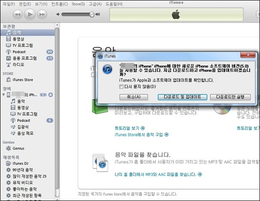Select 동영상 under 보관함
Image resolution: width=260 pixels, height=201 pixels.
click(x=28, y=39)
